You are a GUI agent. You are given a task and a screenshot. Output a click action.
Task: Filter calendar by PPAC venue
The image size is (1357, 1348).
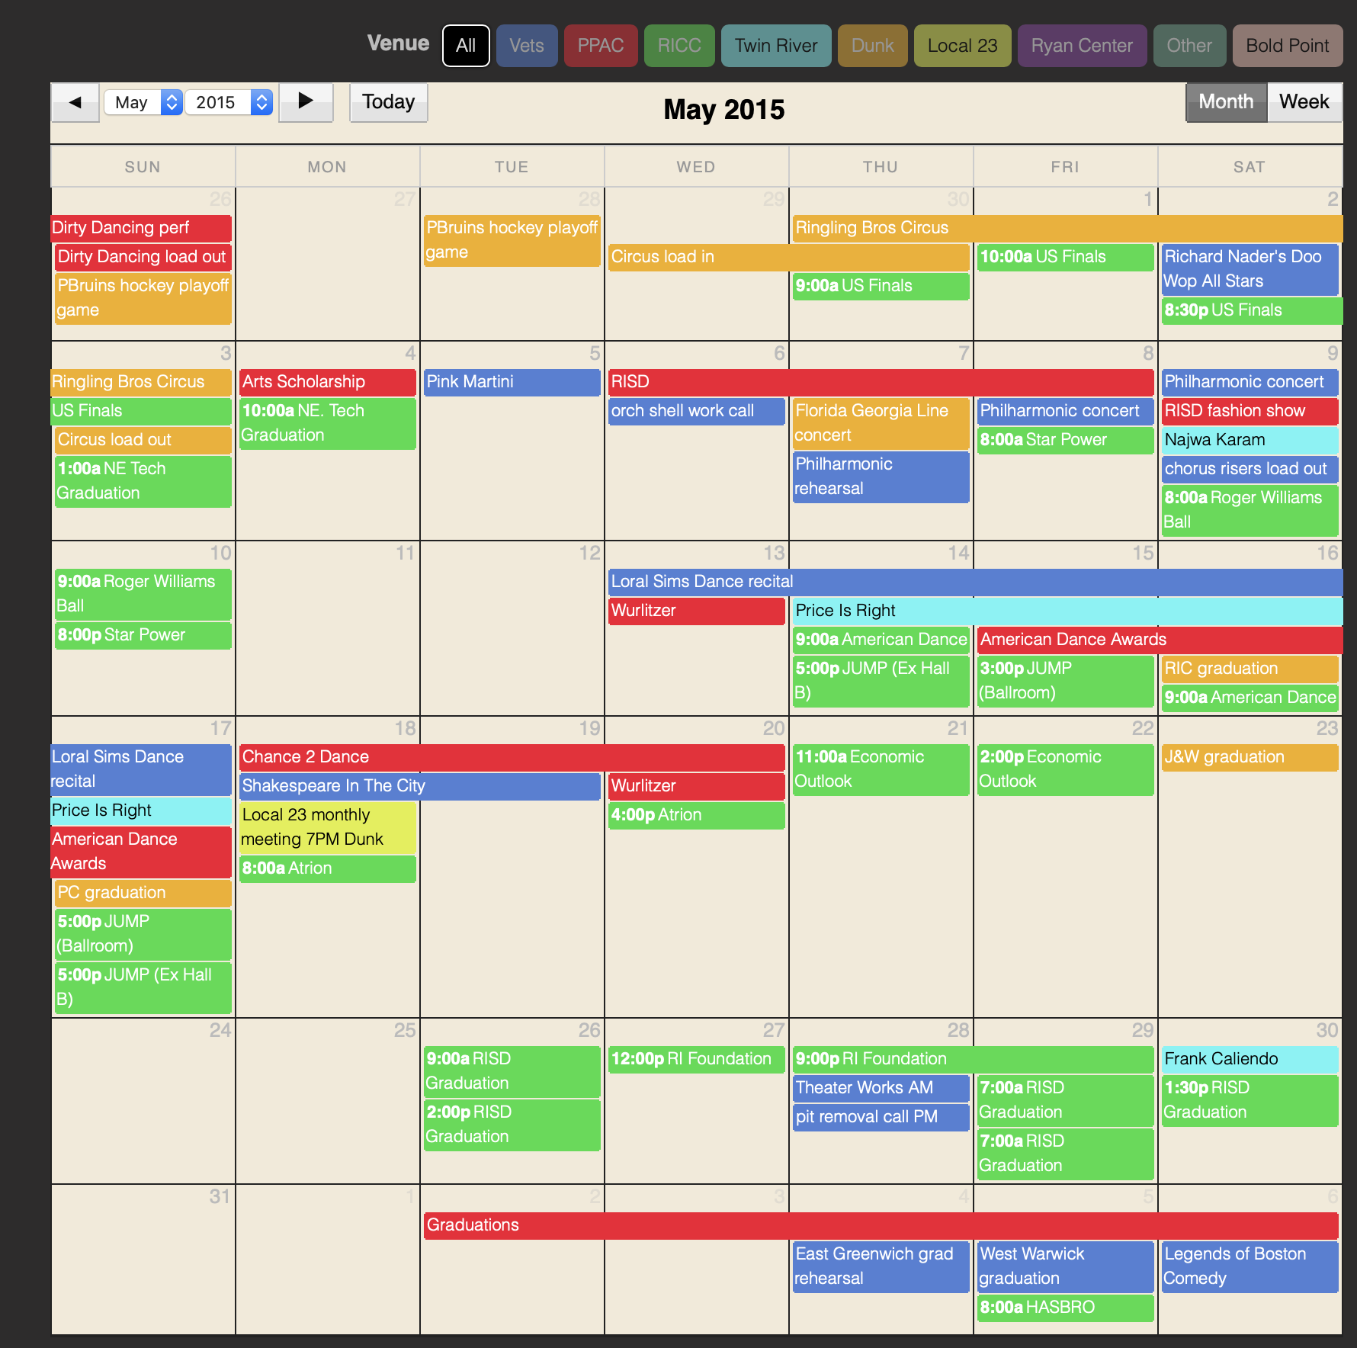point(600,46)
